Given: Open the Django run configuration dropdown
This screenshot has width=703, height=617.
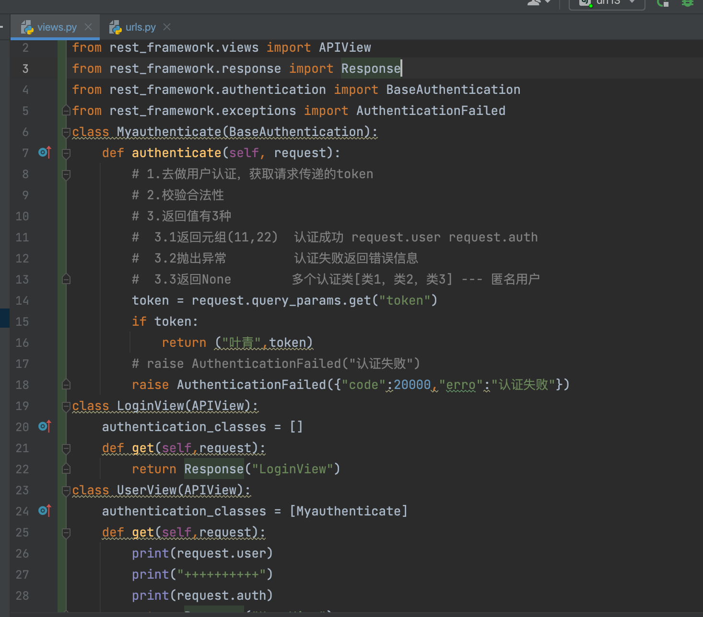Looking at the screenshot, I should [607, 4].
